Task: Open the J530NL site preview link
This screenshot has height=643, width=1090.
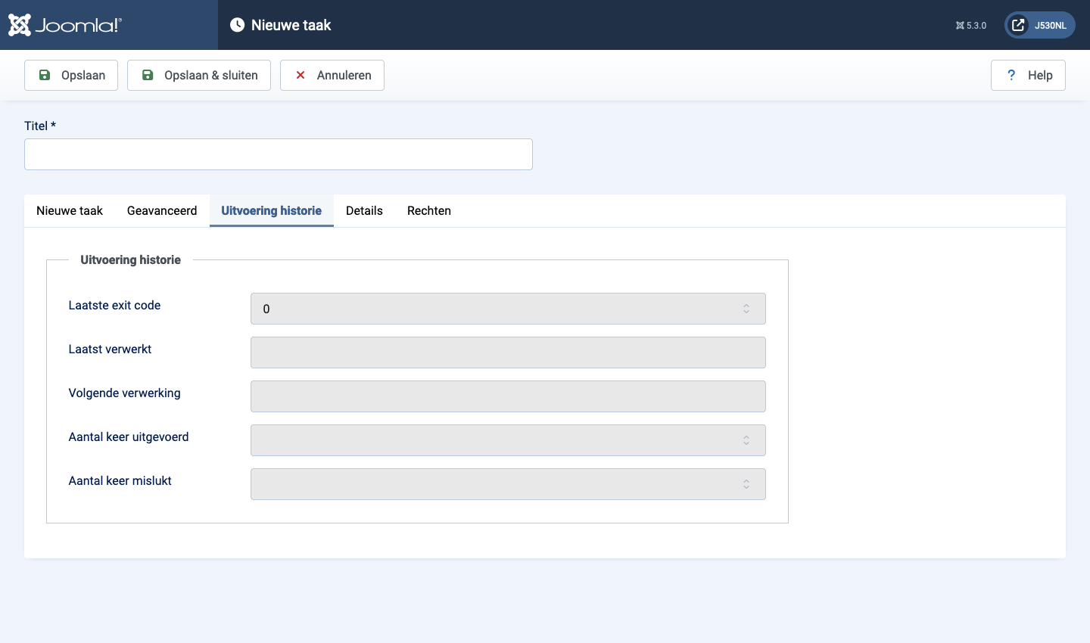Action: click(1040, 25)
